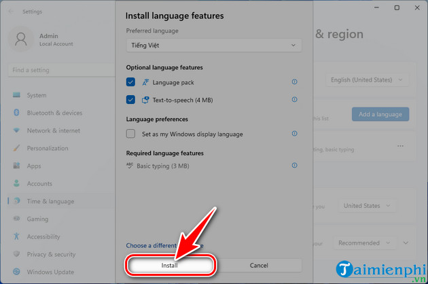Click the Personalization brush icon
Image resolution: width=428 pixels, height=284 pixels.
point(16,148)
